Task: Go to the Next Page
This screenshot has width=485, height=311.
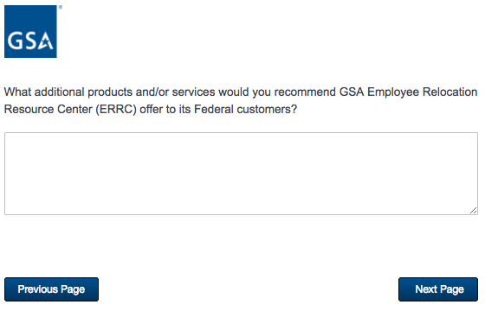Action: (x=438, y=289)
